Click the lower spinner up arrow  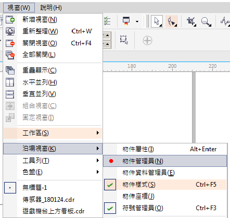[107, 44]
